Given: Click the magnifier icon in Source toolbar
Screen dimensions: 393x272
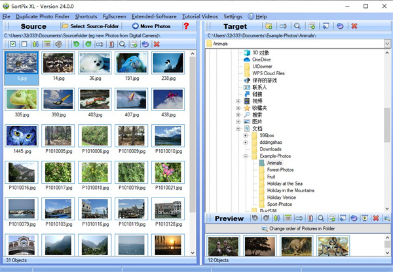Looking at the screenshot, I should (122, 44).
